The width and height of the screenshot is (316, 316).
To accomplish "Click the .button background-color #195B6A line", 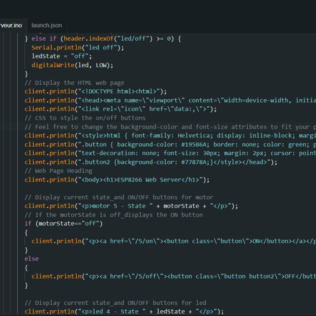I will [x=170, y=144].
